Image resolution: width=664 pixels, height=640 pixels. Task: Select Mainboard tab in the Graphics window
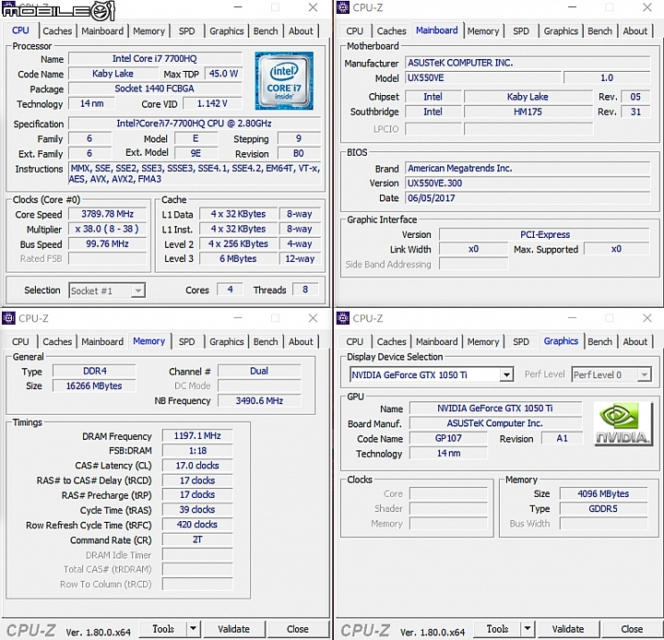tap(436, 341)
